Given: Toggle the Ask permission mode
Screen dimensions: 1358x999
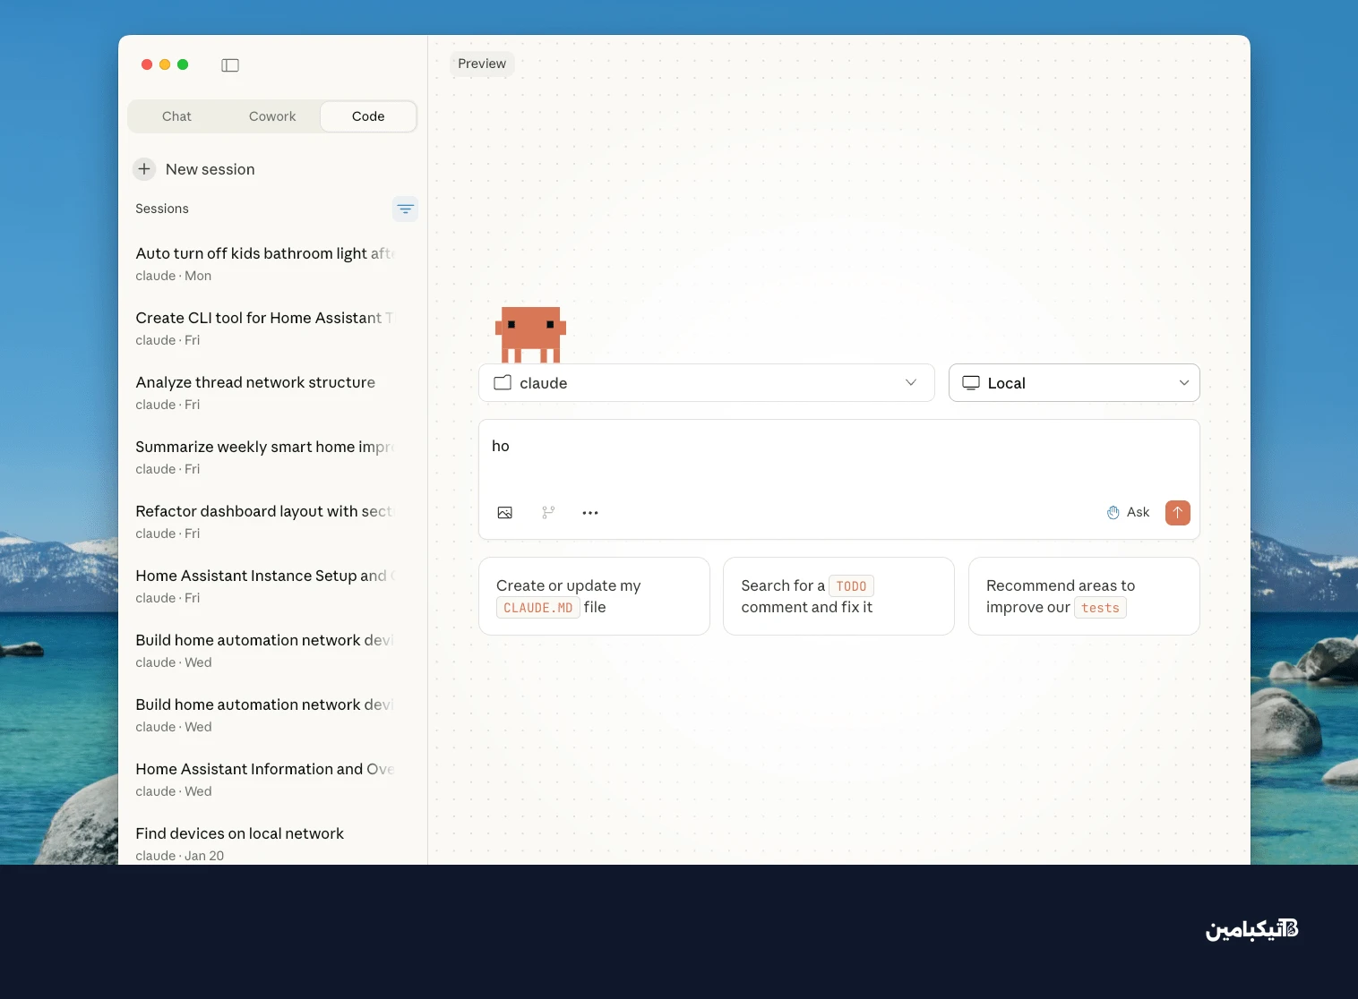Looking at the screenshot, I should click(x=1128, y=513).
